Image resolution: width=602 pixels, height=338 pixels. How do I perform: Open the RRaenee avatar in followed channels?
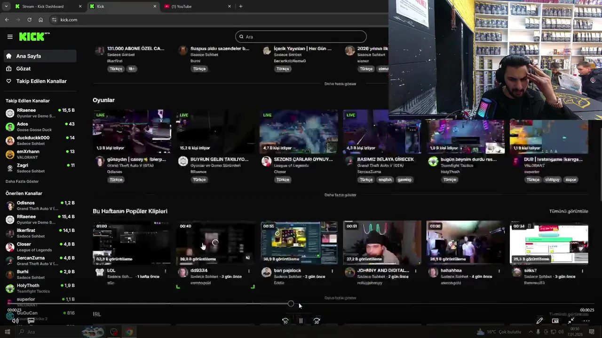point(10,113)
